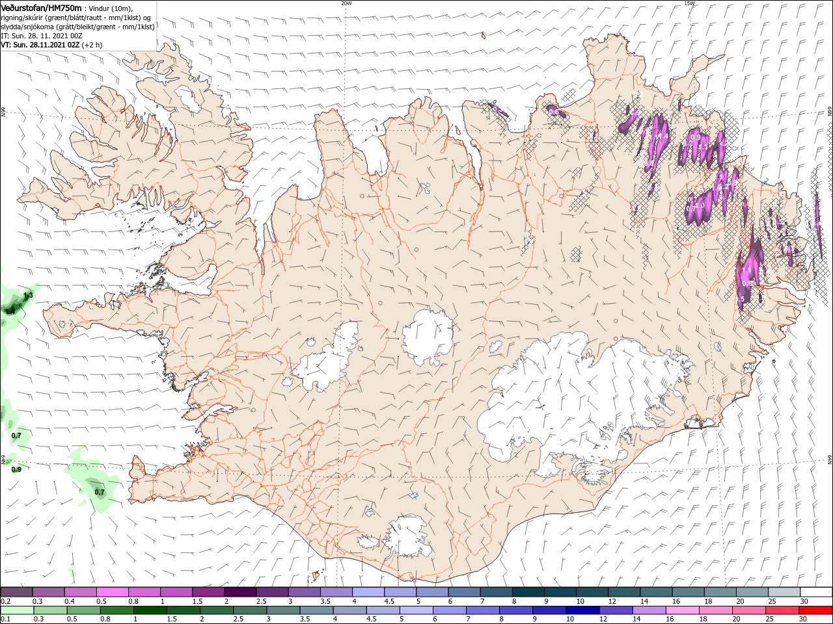Click the violet swatch between 12 and 14 in the rain legend
Screen dimensions: 833x624
point(615,610)
